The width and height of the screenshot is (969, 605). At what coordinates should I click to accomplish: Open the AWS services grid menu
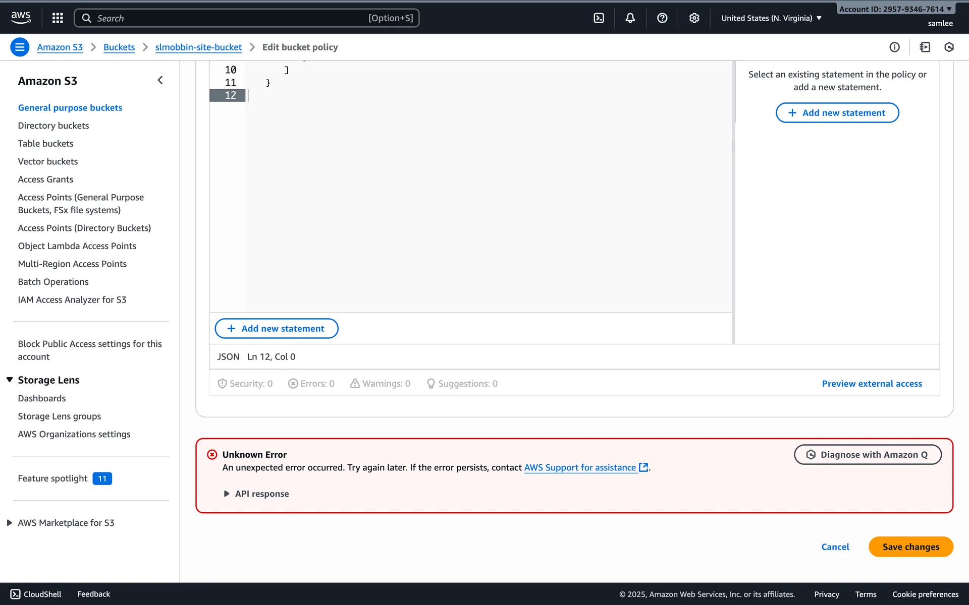(58, 18)
